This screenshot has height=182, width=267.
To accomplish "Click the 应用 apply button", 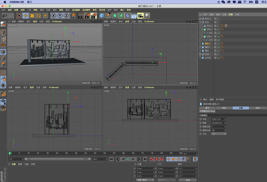I will pyautogui.click(x=188, y=180).
